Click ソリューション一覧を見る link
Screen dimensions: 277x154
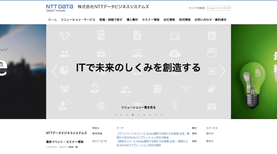coord(138,107)
